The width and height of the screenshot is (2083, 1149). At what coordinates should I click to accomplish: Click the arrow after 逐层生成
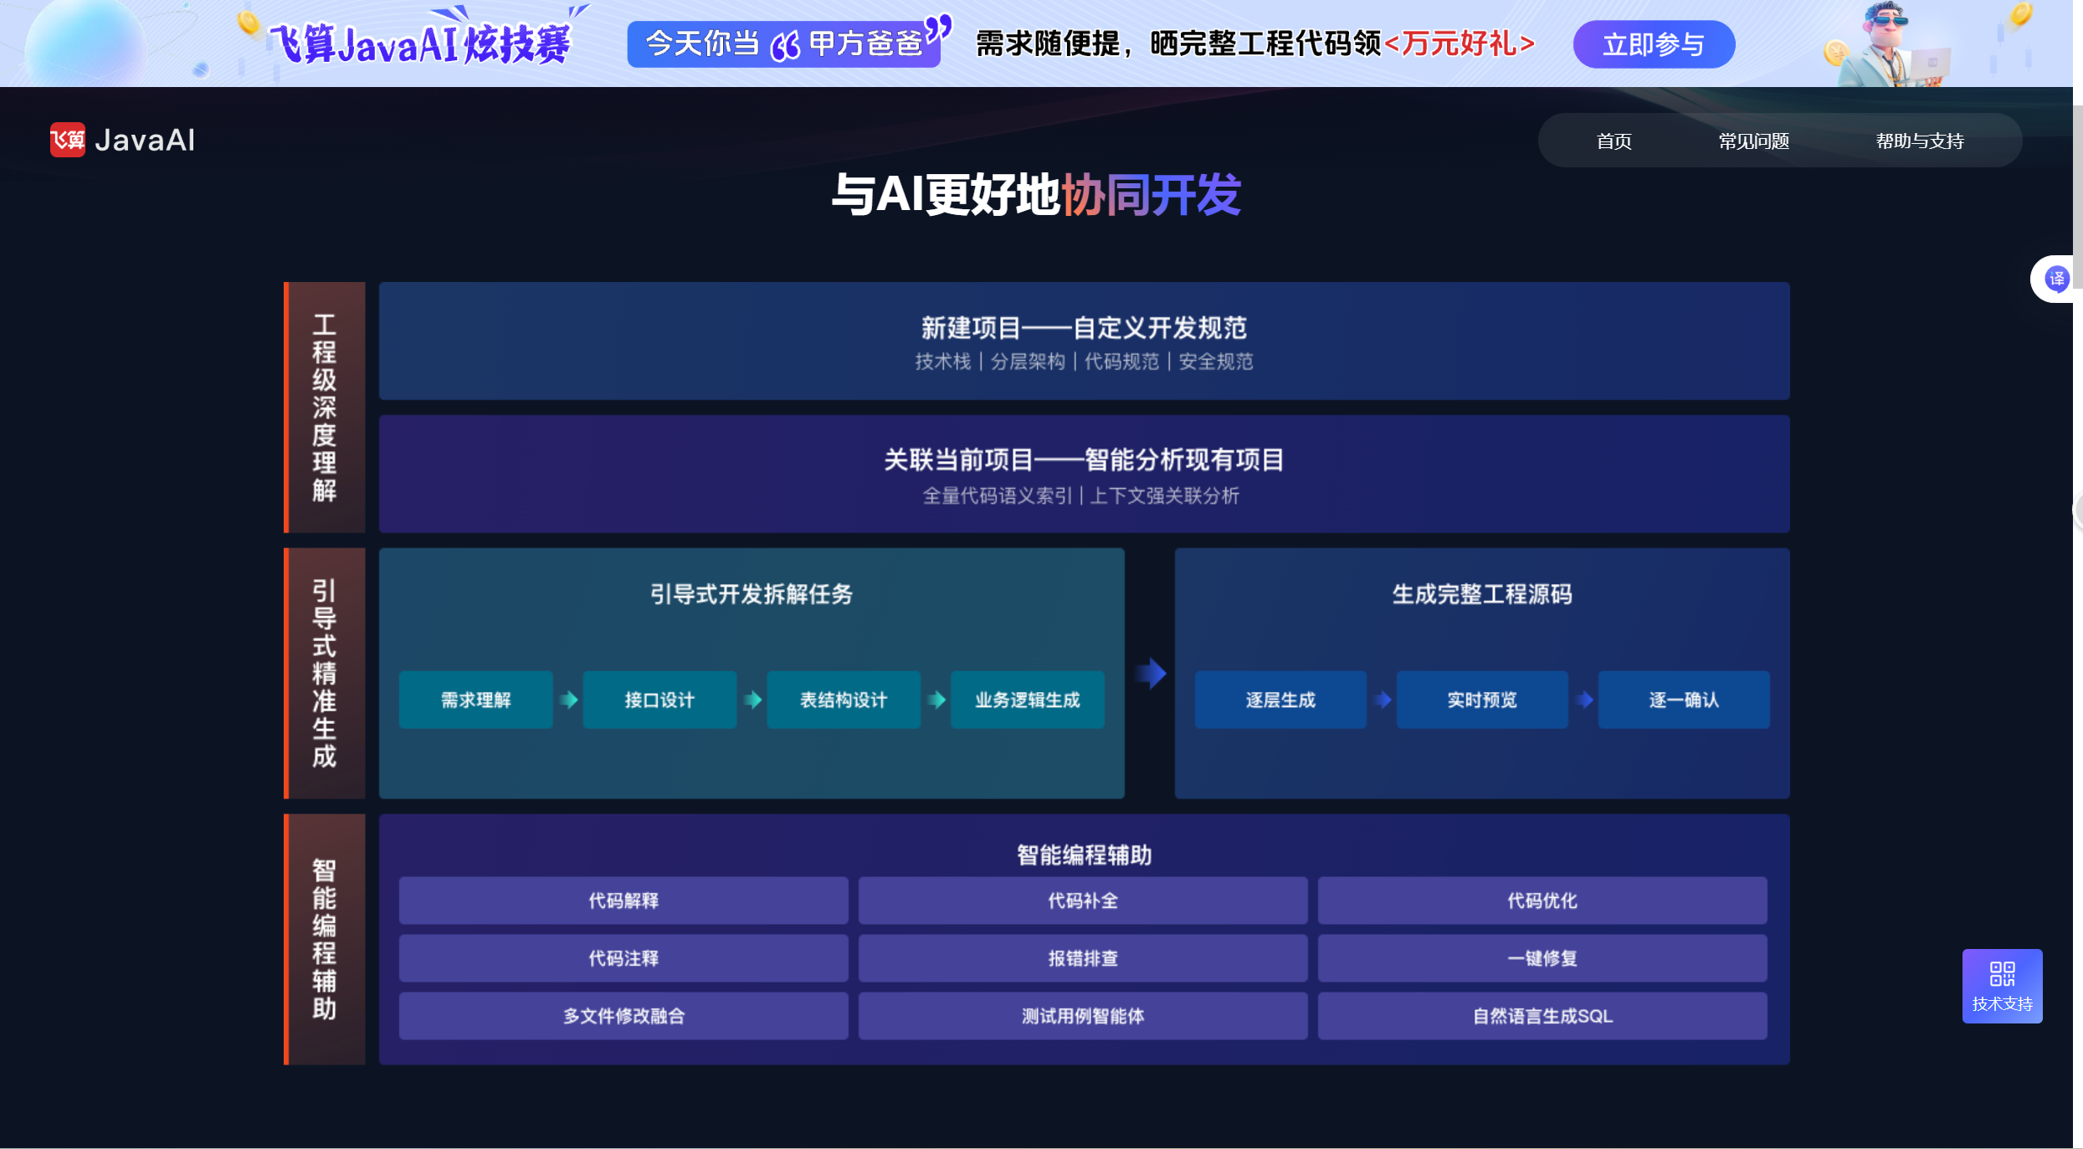coord(1383,700)
